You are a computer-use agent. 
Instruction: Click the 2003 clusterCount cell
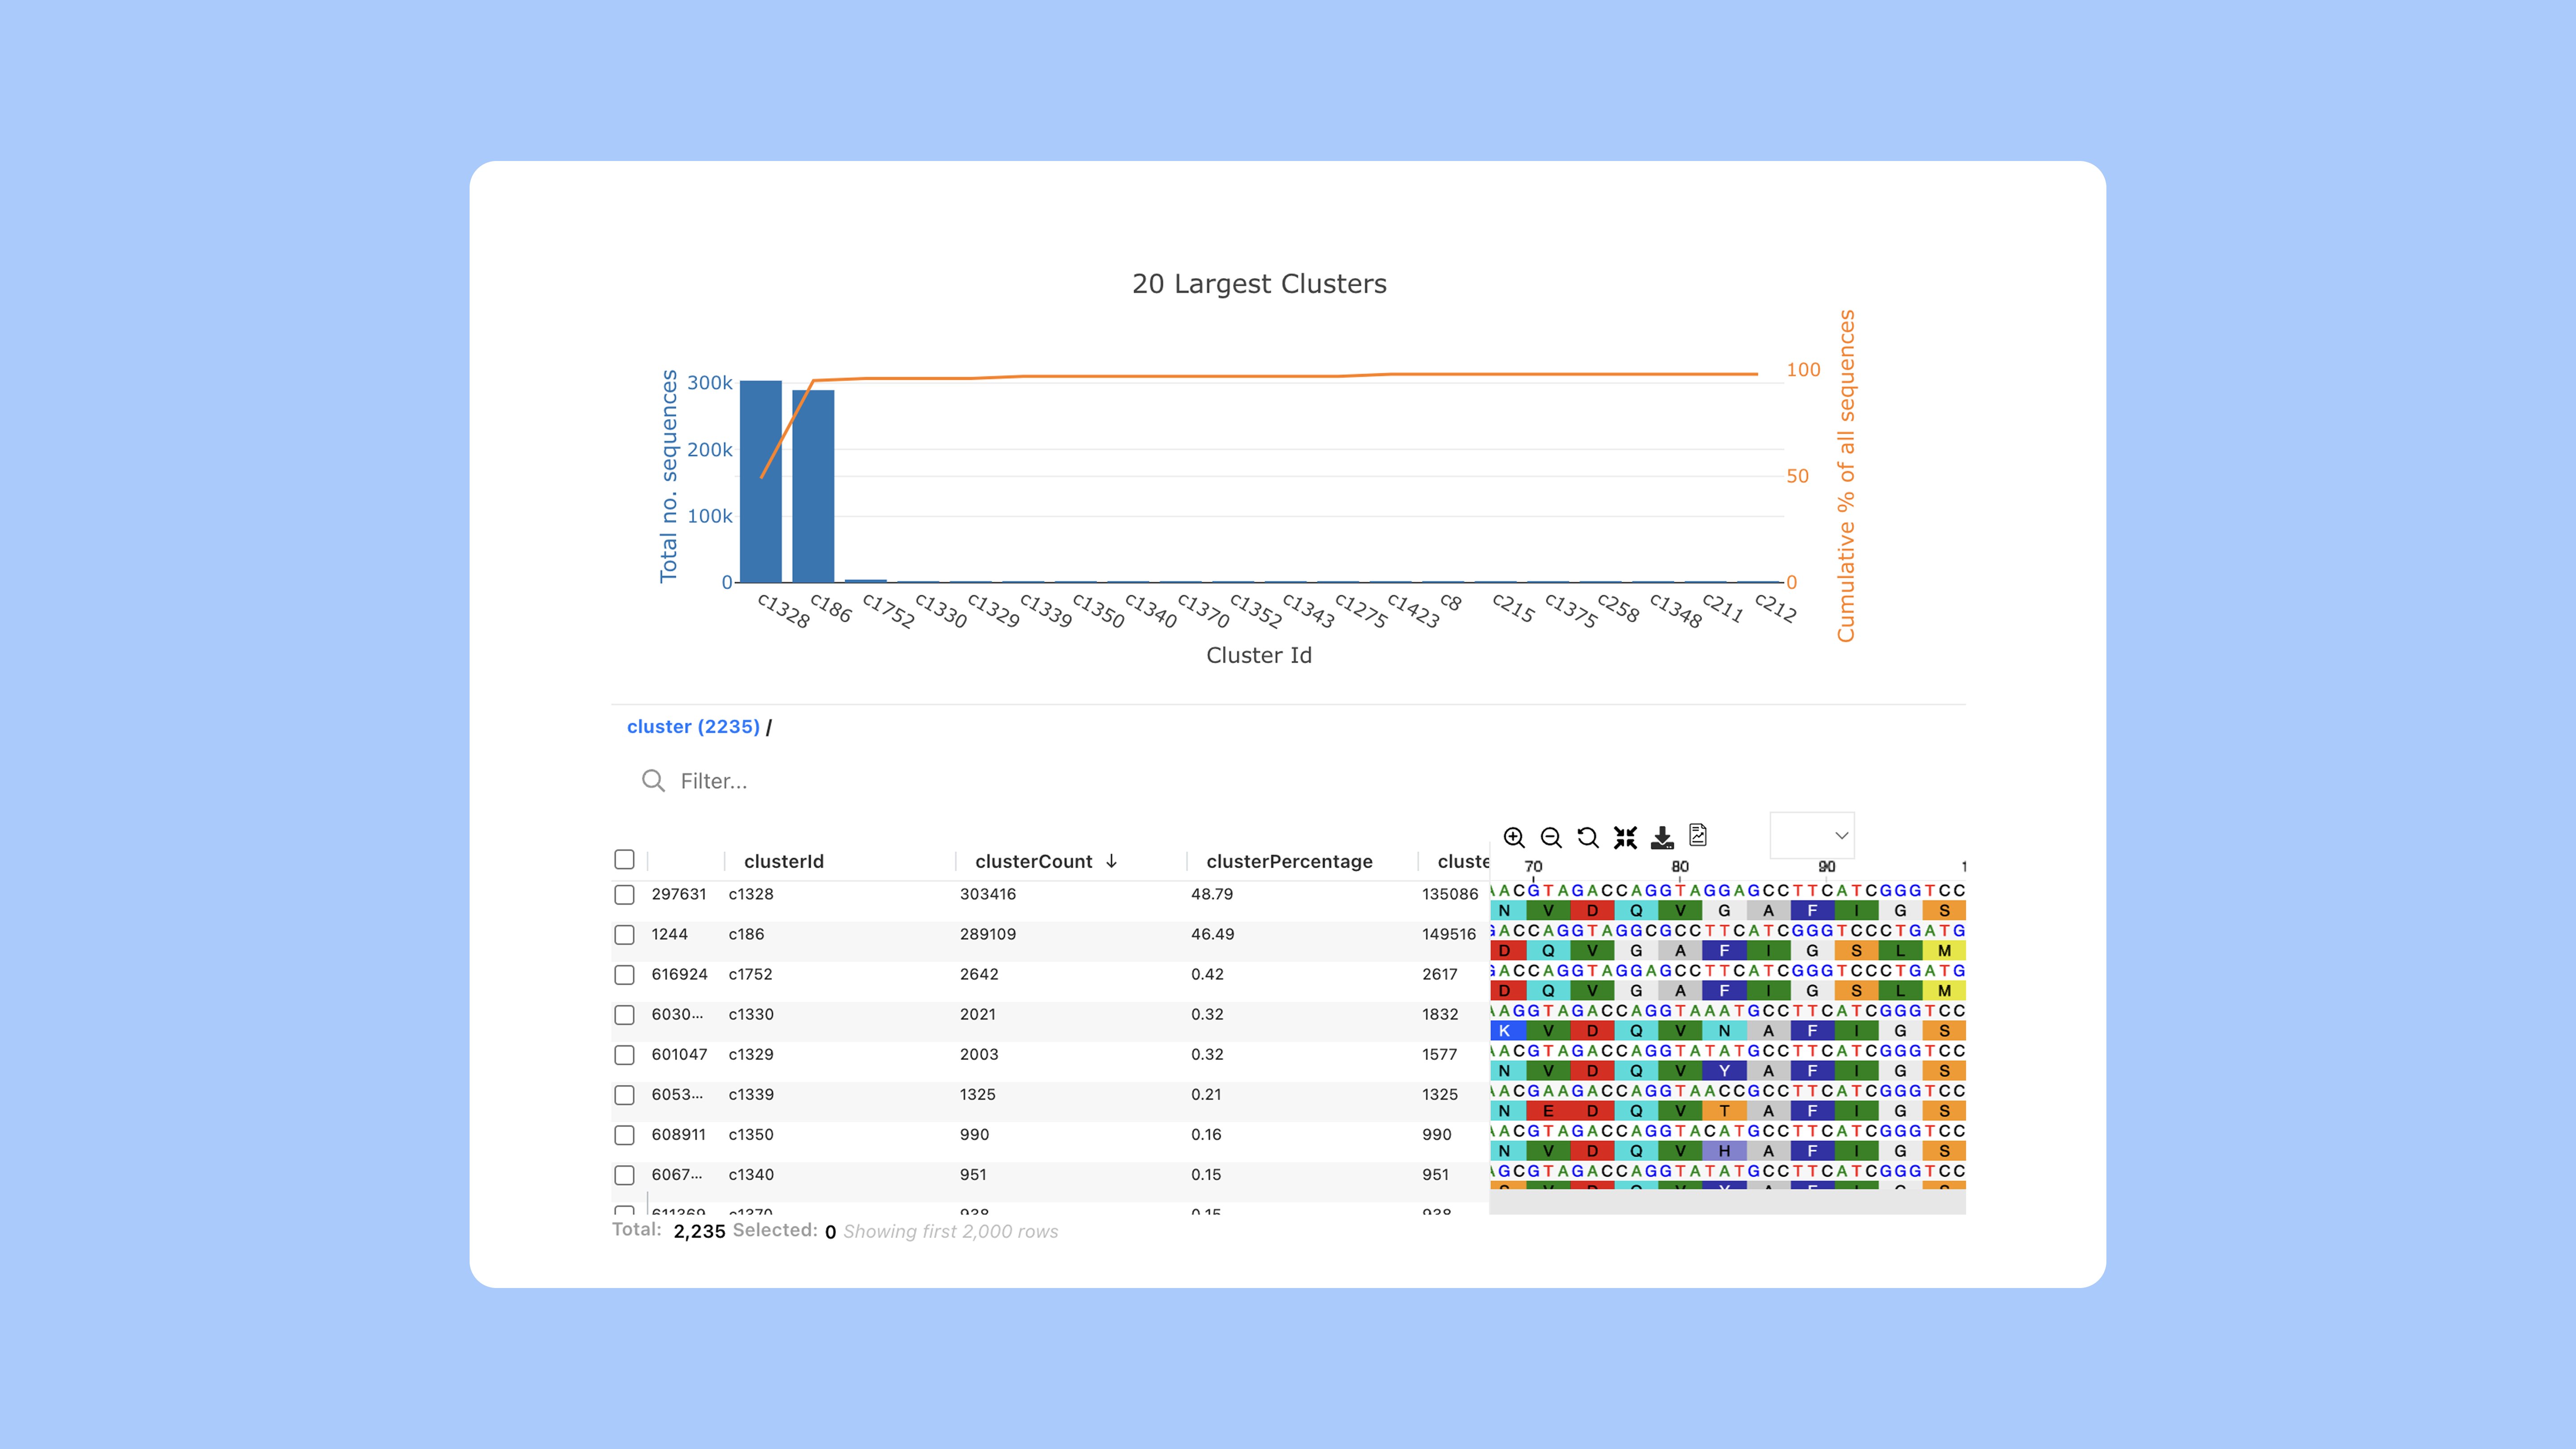[x=979, y=1054]
